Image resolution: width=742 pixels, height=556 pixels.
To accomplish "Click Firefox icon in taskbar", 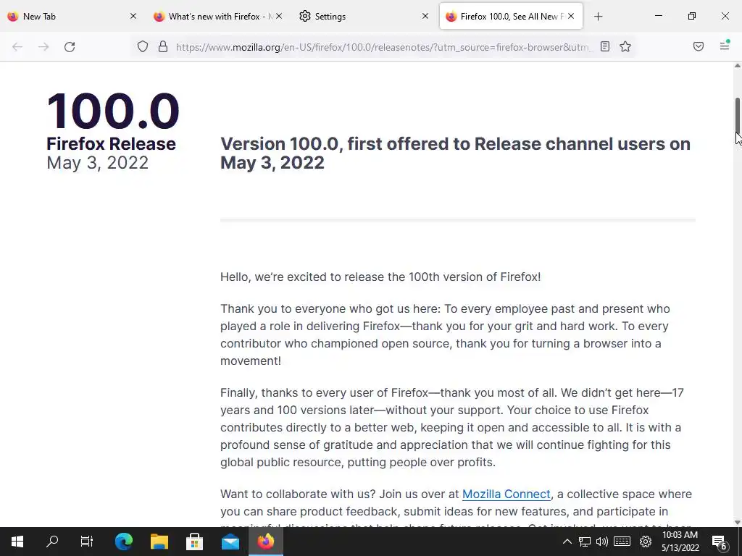I will [x=265, y=542].
